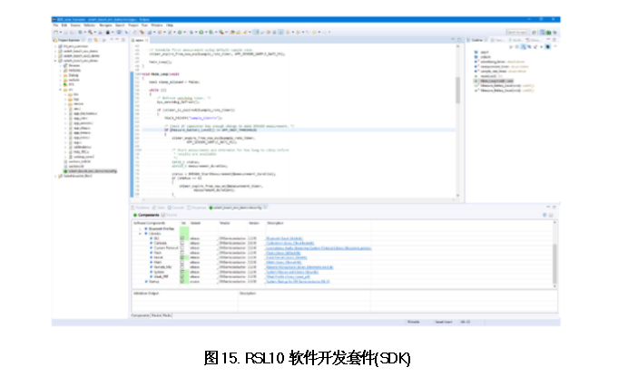Click the Components green dot icon in the panel header
618x377 pixels.
(135, 216)
